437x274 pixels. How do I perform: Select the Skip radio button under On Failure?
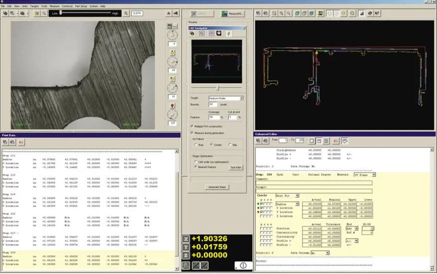(230, 145)
